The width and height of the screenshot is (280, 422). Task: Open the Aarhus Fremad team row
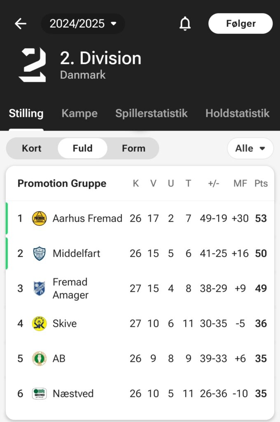140,218
